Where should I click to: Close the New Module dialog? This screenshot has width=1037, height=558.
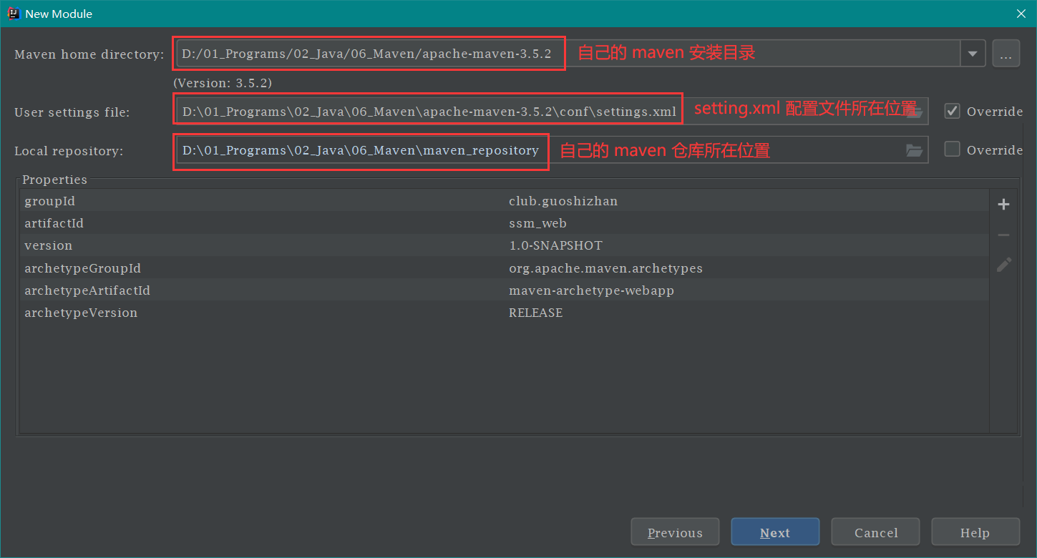1021,14
